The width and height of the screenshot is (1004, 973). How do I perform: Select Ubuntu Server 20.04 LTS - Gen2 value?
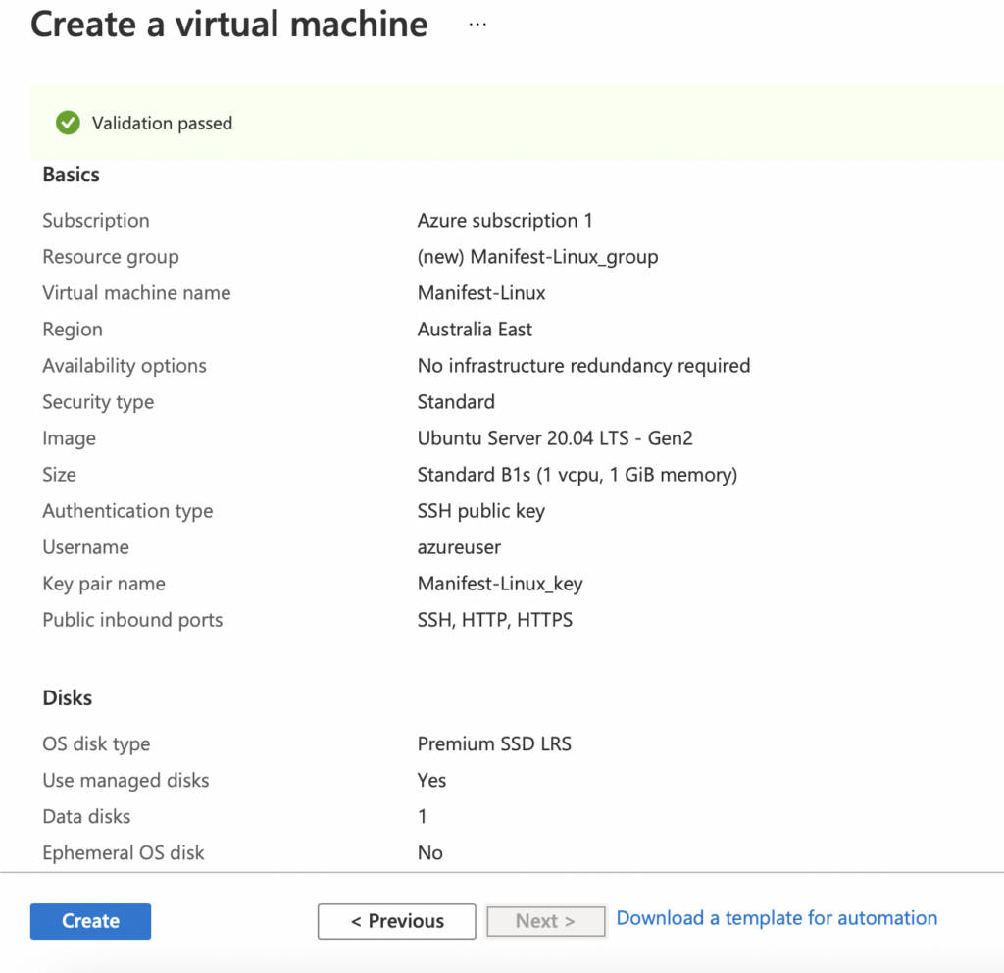555,438
